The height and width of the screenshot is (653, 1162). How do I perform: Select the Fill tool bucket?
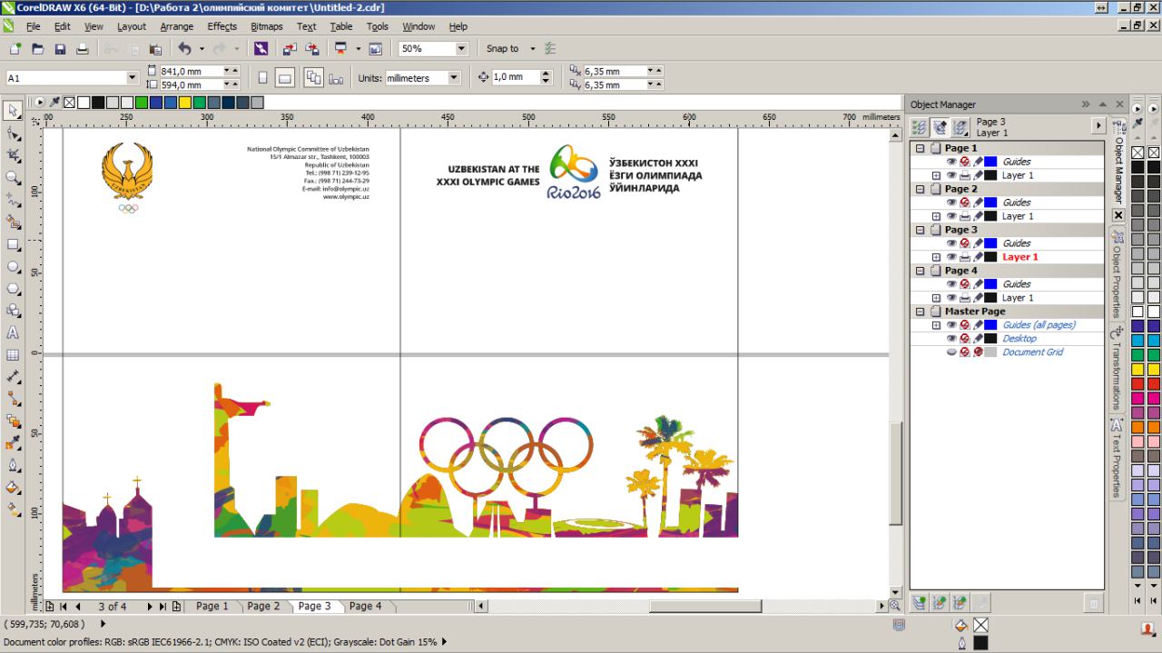(x=14, y=488)
